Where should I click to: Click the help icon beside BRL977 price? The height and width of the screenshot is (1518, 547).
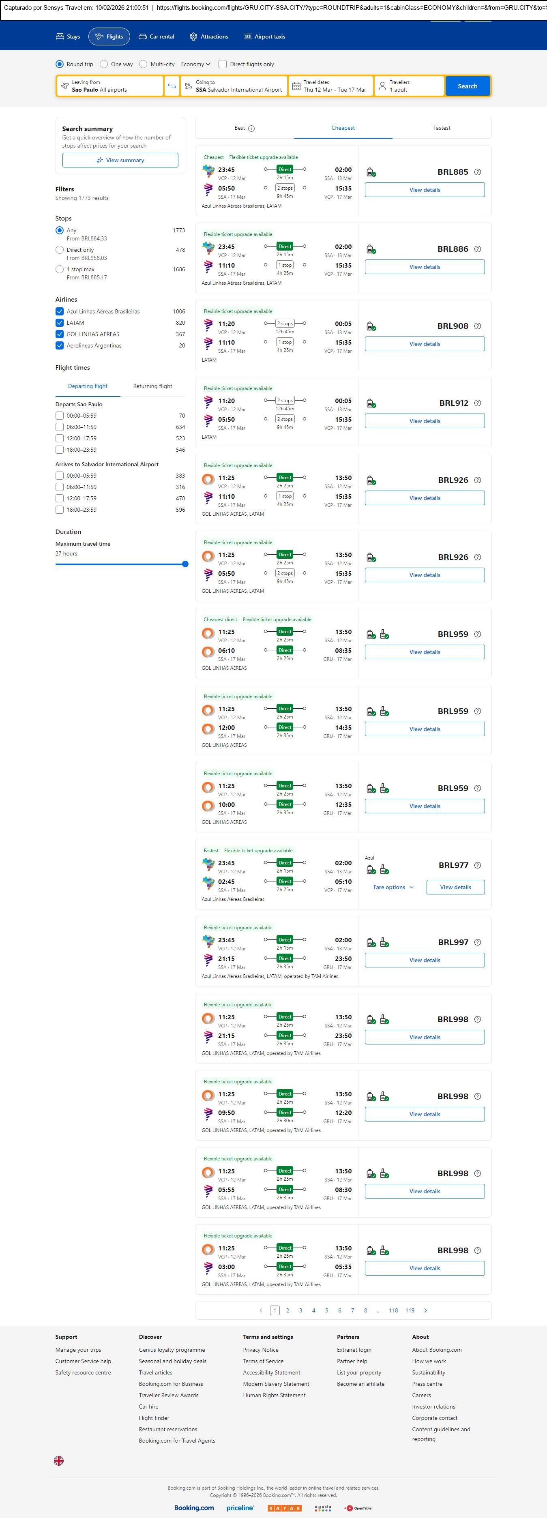coord(477,865)
